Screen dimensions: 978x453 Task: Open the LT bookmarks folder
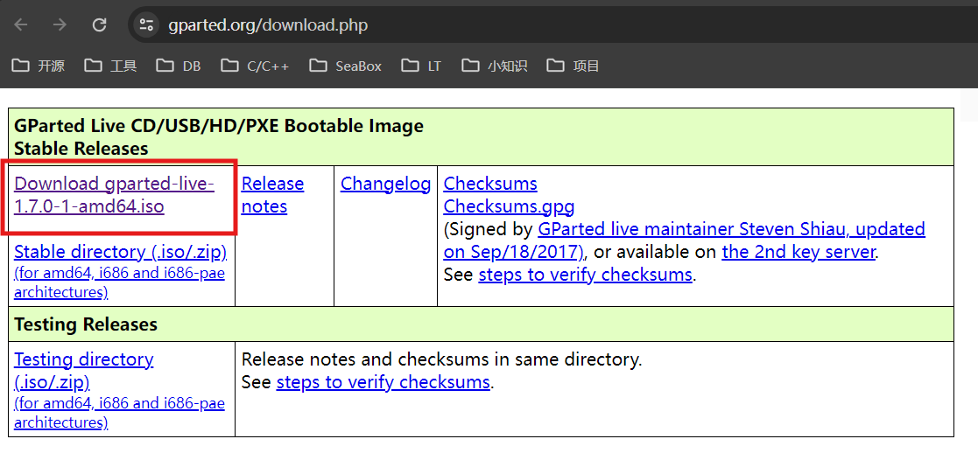[422, 66]
